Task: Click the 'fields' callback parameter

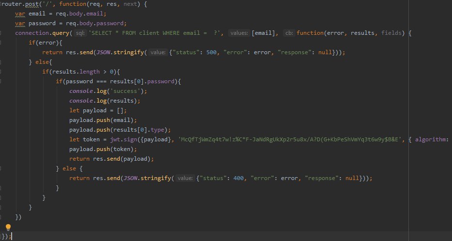Action: (391, 33)
